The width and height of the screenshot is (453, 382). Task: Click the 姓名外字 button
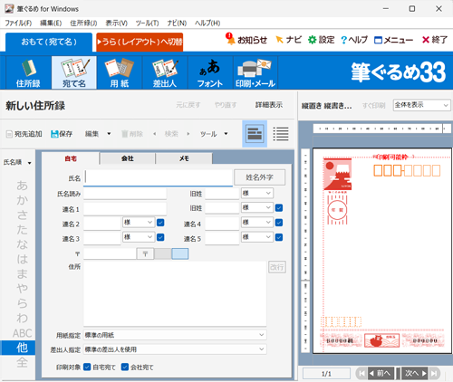259,177
